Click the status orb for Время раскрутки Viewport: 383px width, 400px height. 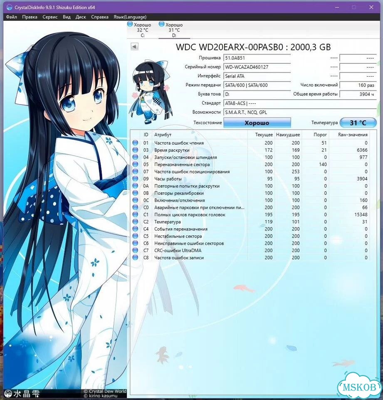coord(135,150)
